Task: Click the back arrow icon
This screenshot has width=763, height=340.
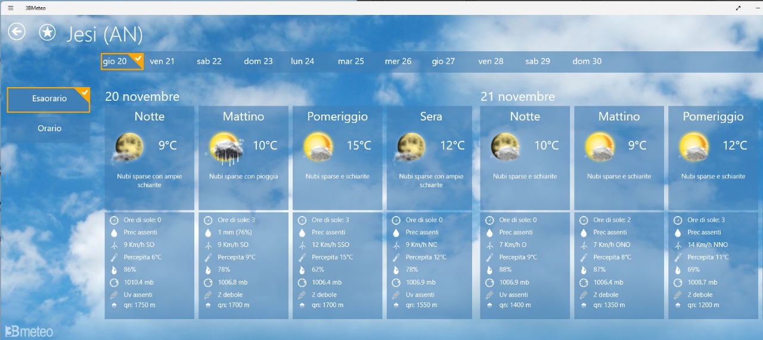Action: [17, 32]
